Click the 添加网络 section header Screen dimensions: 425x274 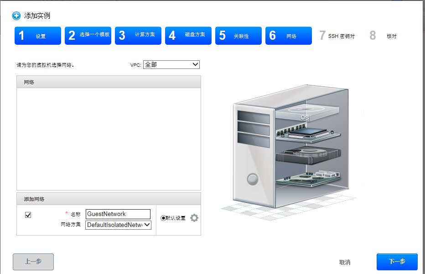[x=109, y=199]
